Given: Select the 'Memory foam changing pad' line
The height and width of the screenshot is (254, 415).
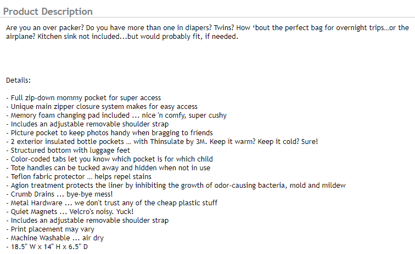Looking at the screenshot, I should pos(116,116).
